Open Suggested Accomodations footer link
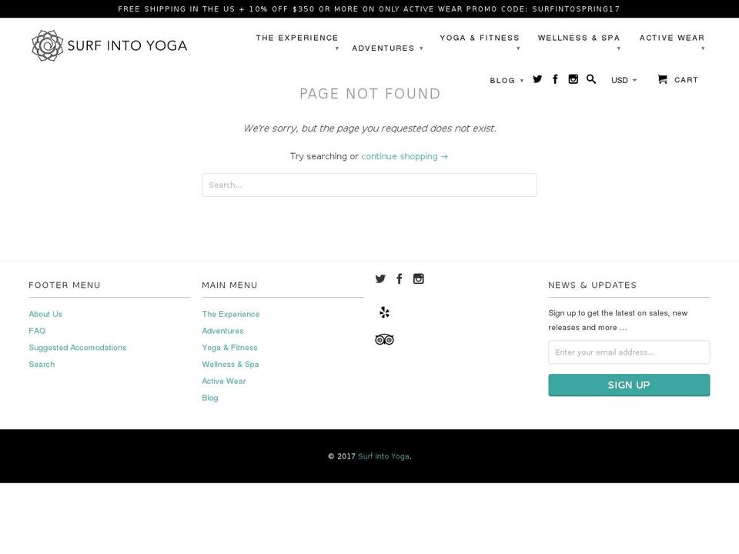739x554 pixels. tap(77, 348)
